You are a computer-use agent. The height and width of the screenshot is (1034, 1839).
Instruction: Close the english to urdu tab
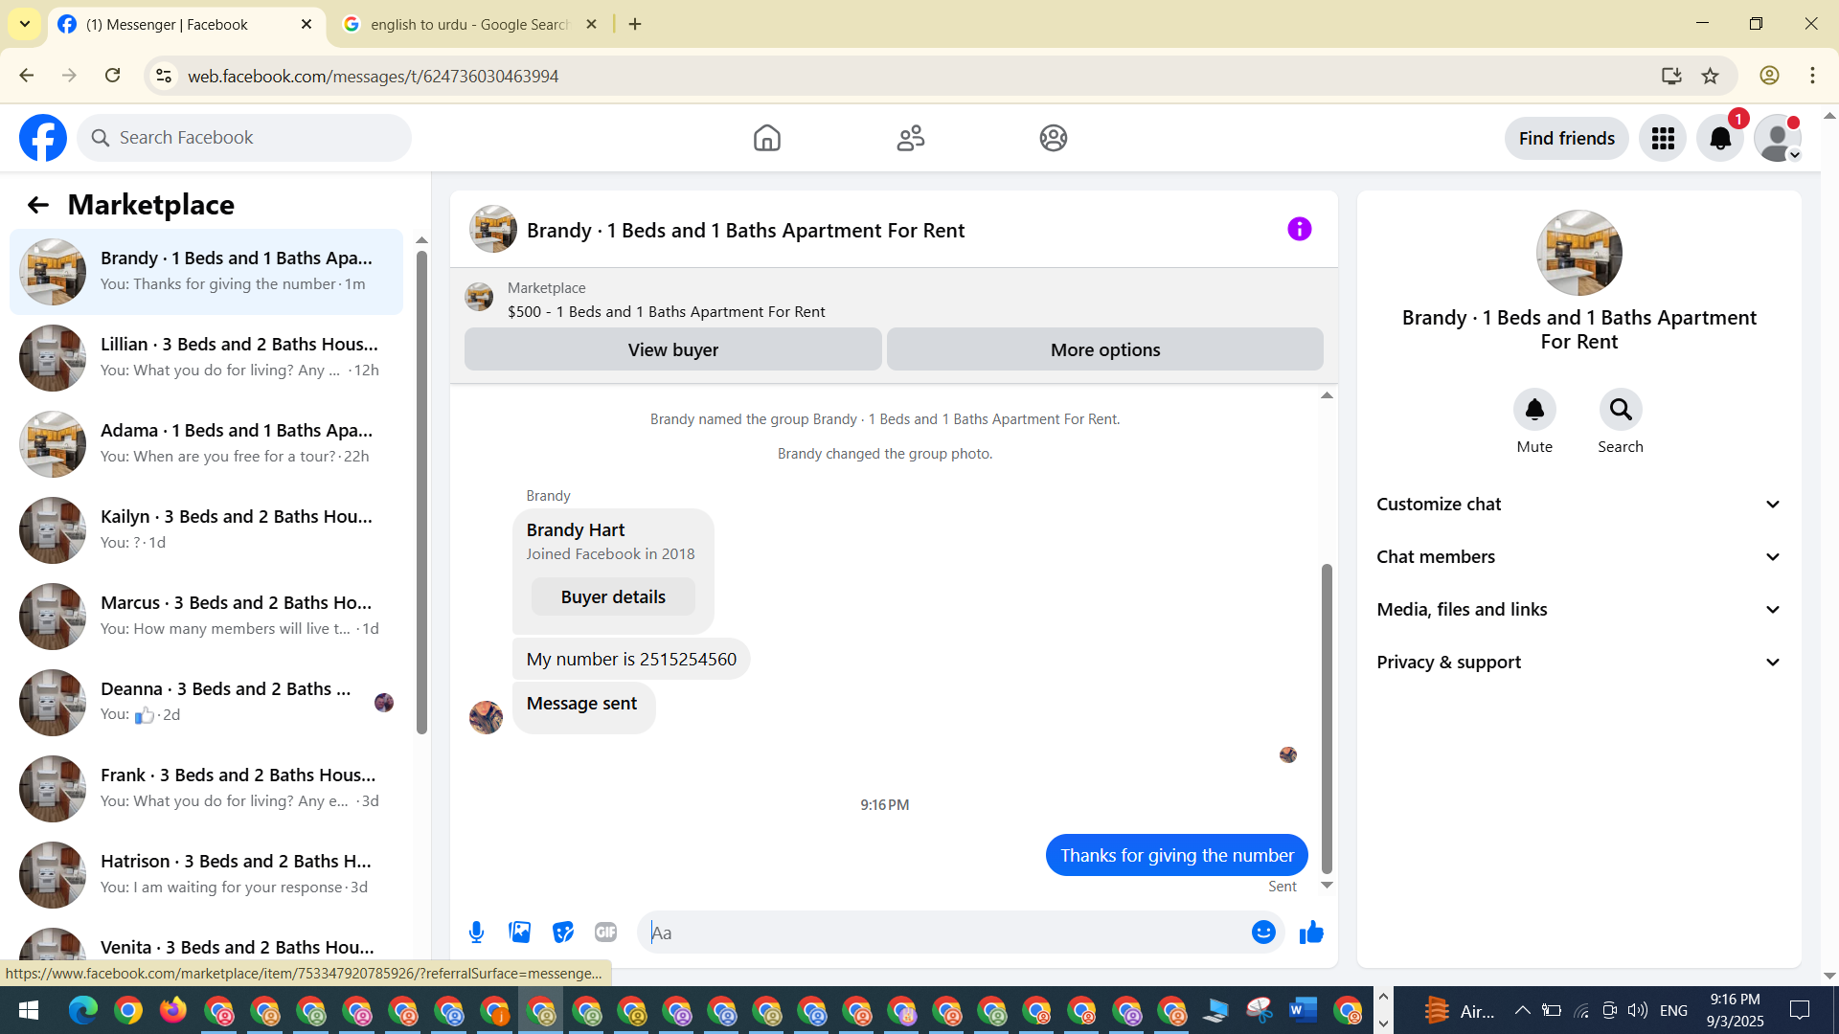(x=592, y=25)
